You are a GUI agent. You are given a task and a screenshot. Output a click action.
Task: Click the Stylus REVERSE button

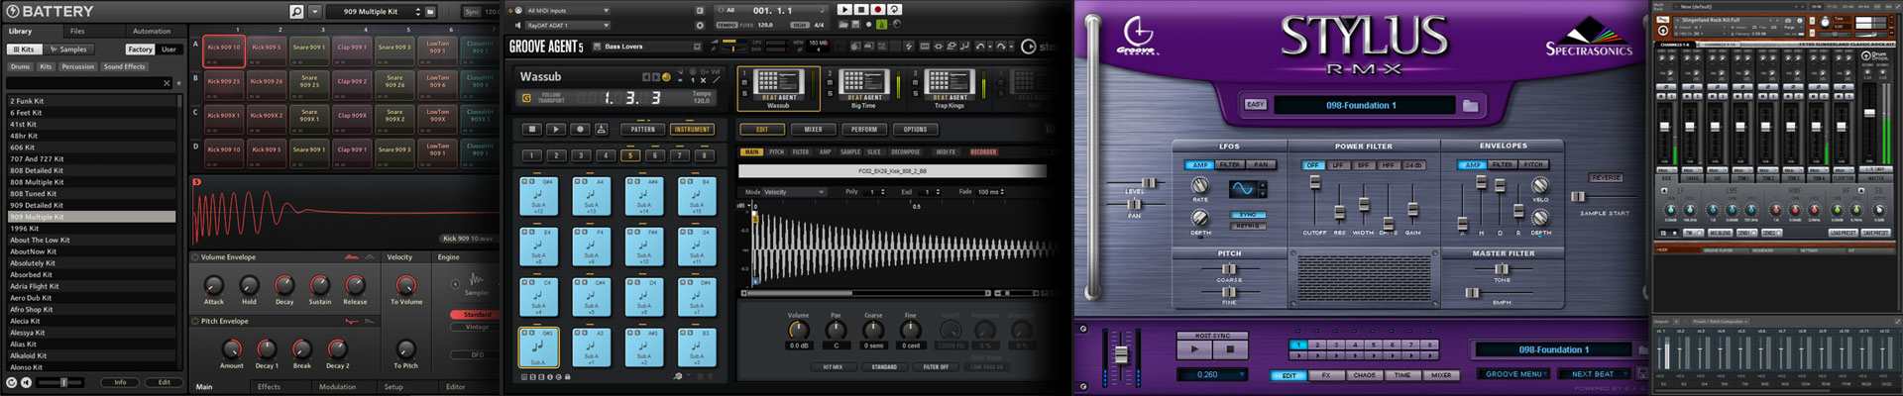point(1606,178)
